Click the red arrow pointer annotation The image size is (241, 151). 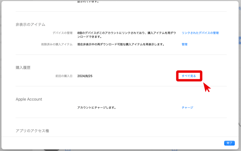coord(207,87)
